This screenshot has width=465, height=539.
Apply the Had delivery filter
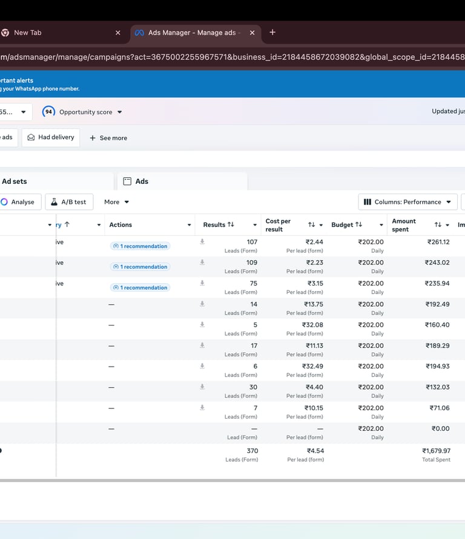pyautogui.click(x=51, y=137)
